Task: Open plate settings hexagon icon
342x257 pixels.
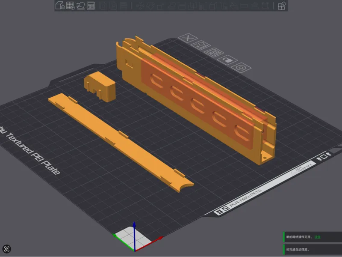Action: pos(241,68)
